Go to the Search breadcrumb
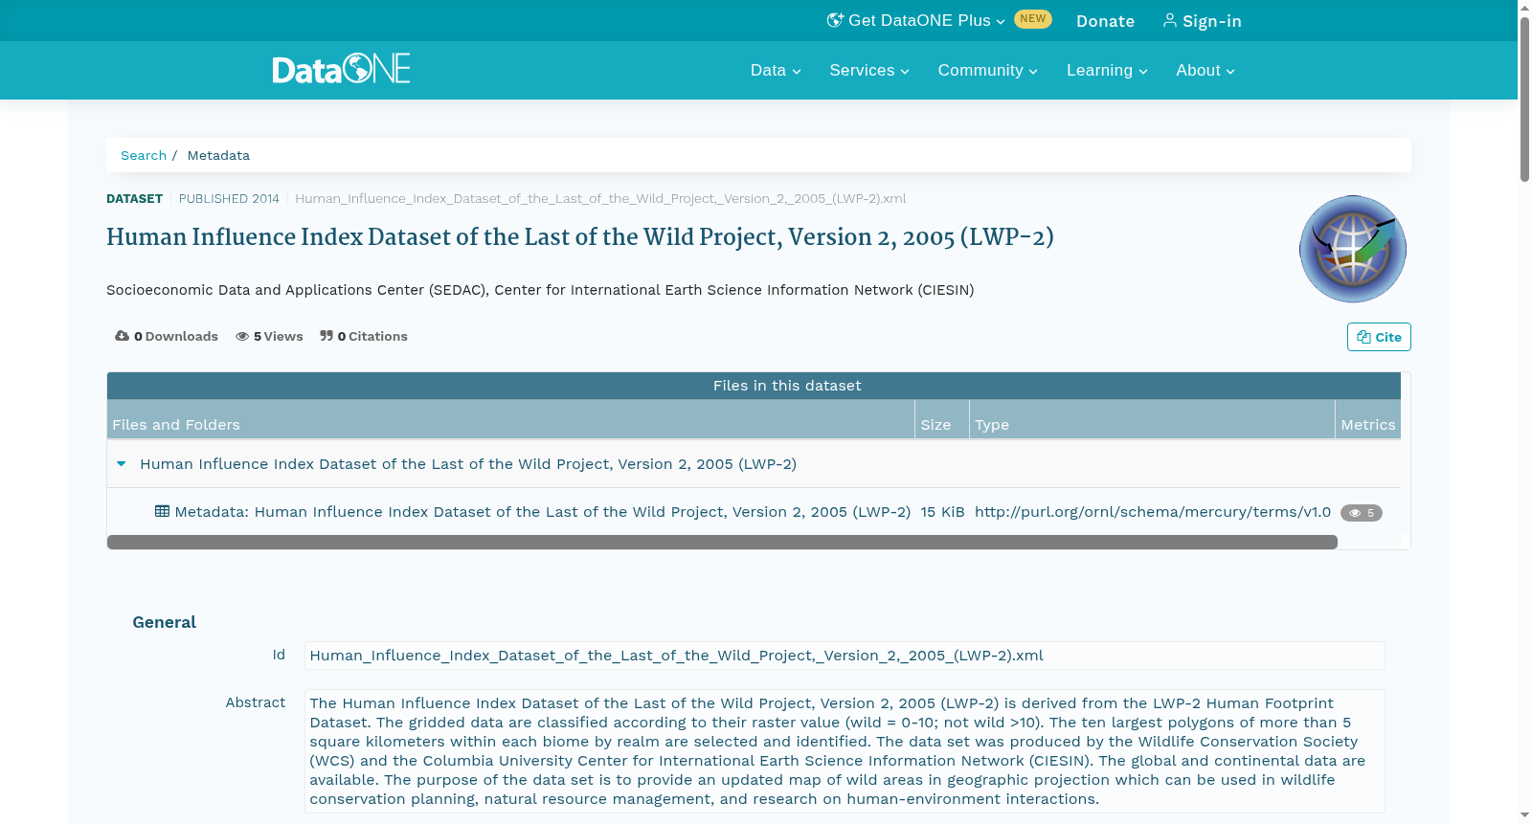 [x=144, y=155]
